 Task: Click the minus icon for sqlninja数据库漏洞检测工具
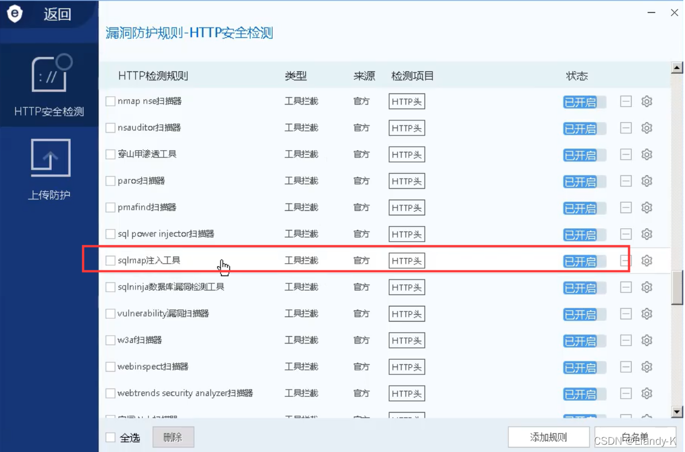pyautogui.click(x=626, y=287)
